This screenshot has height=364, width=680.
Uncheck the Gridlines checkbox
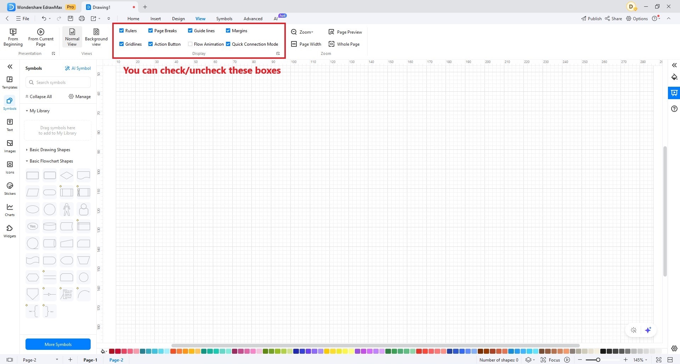tap(121, 44)
